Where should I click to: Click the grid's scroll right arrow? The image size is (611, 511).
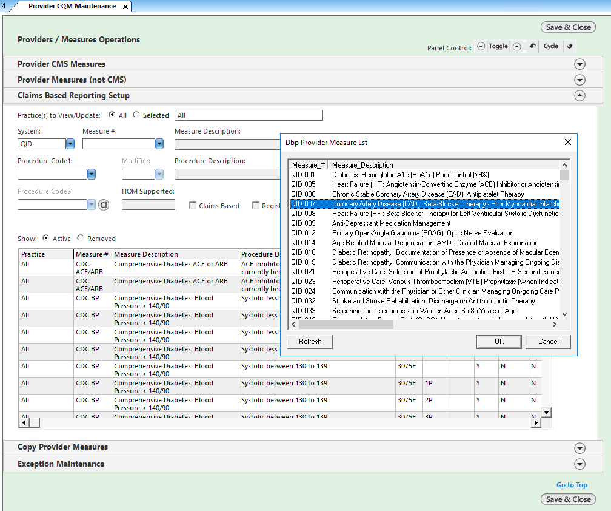[536, 422]
